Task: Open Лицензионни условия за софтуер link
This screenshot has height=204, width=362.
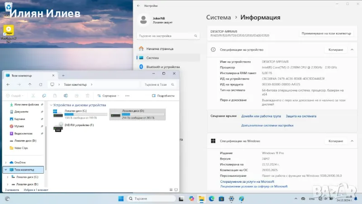Action: pyautogui.click(x=254, y=186)
